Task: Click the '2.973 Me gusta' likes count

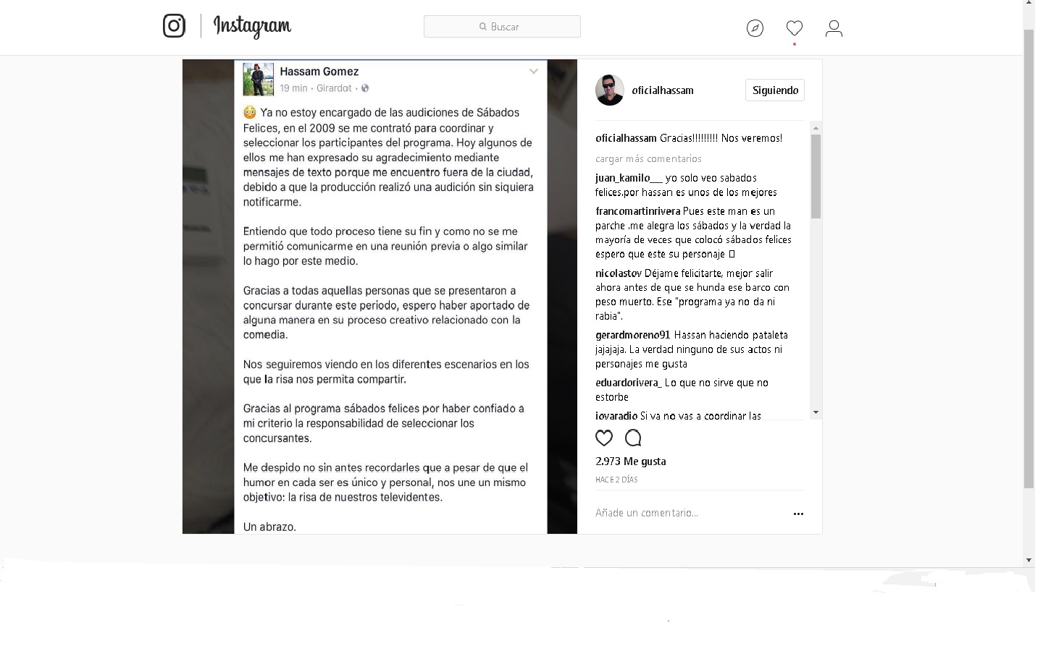Action: pos(631,461)
